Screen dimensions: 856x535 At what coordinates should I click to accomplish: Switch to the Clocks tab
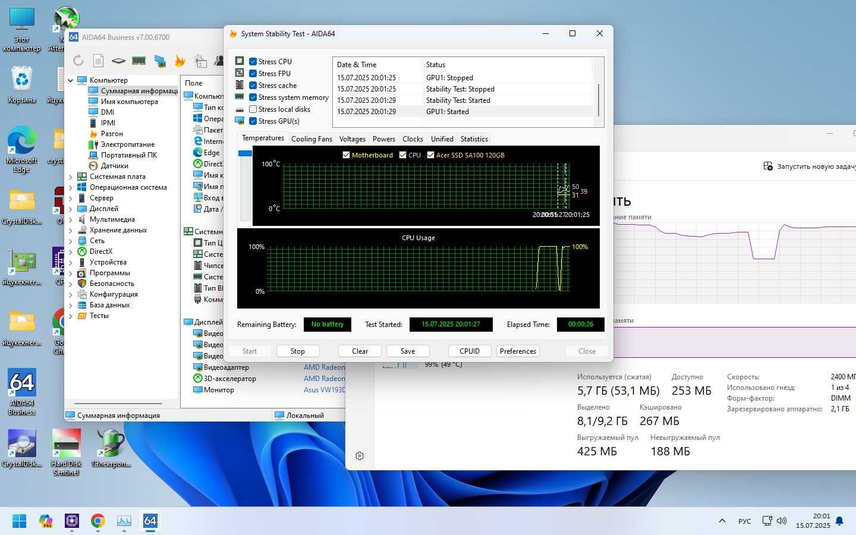point(413,139)
